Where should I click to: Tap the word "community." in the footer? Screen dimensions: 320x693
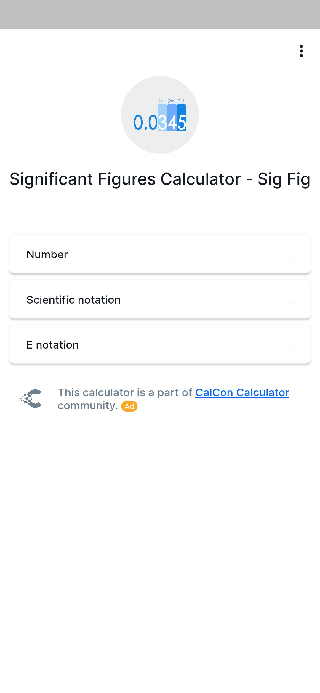[88, 405]
